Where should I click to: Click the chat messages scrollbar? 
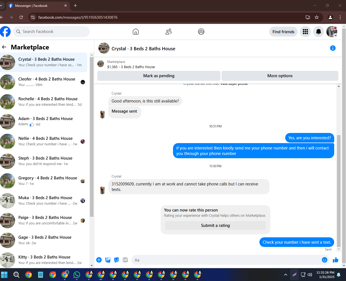339,191
